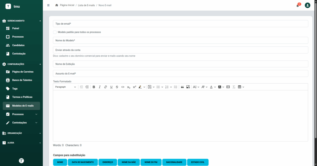Click the insert image icon
Viewport: 317px width, 166px height.
point(188,87)
